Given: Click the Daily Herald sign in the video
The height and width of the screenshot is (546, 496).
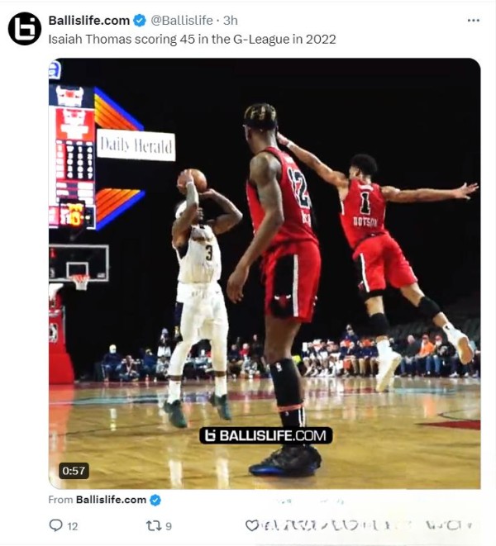Looking at the screenshot, I should 136,145.
